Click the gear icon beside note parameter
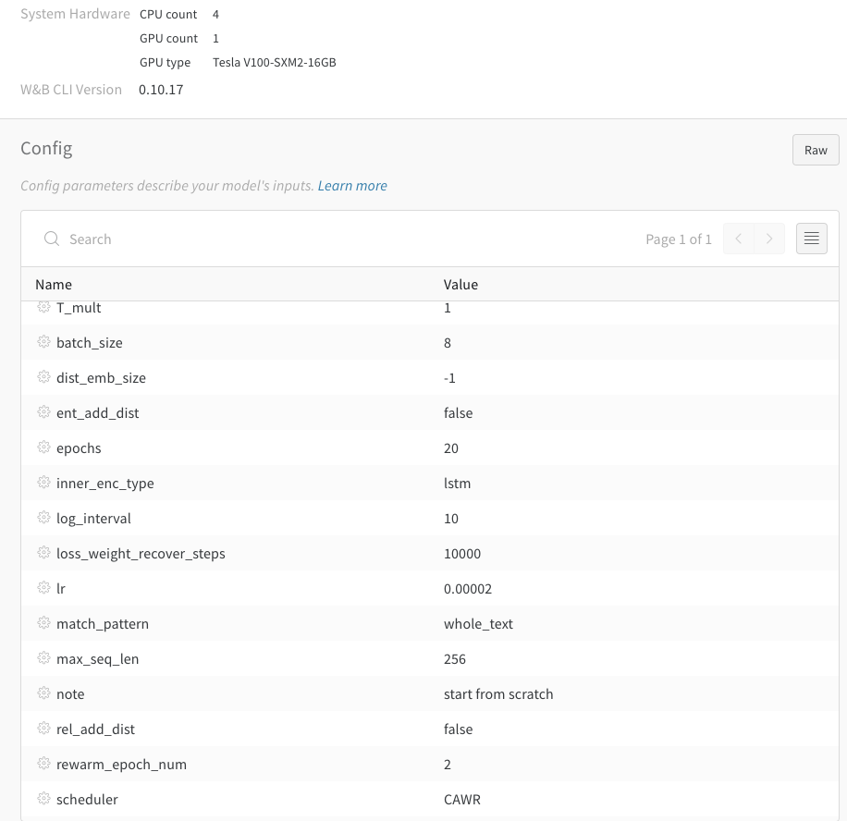 click(x=43, y=693)
